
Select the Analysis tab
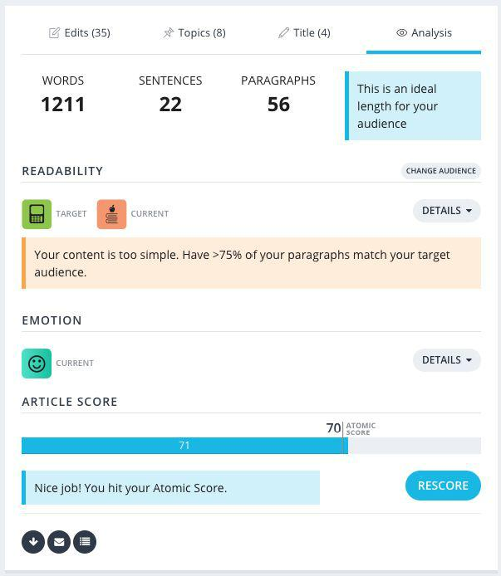(424, 33)
